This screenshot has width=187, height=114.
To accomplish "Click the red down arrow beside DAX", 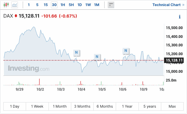I will (16, 16).
